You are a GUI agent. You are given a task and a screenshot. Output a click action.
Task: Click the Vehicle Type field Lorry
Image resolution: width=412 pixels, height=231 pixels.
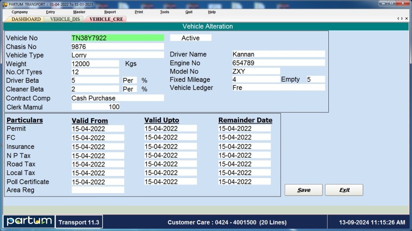point(118,55)
